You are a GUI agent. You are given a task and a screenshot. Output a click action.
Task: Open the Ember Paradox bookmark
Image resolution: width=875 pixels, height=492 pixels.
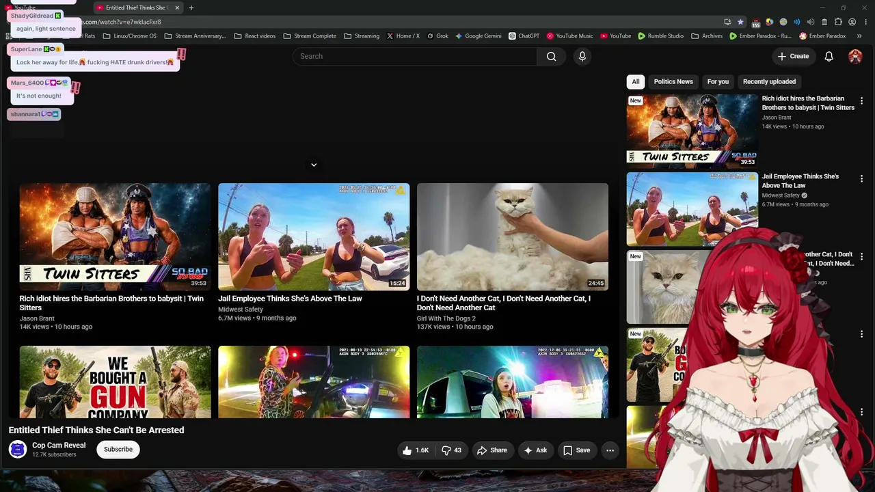[x=822, y=36]
